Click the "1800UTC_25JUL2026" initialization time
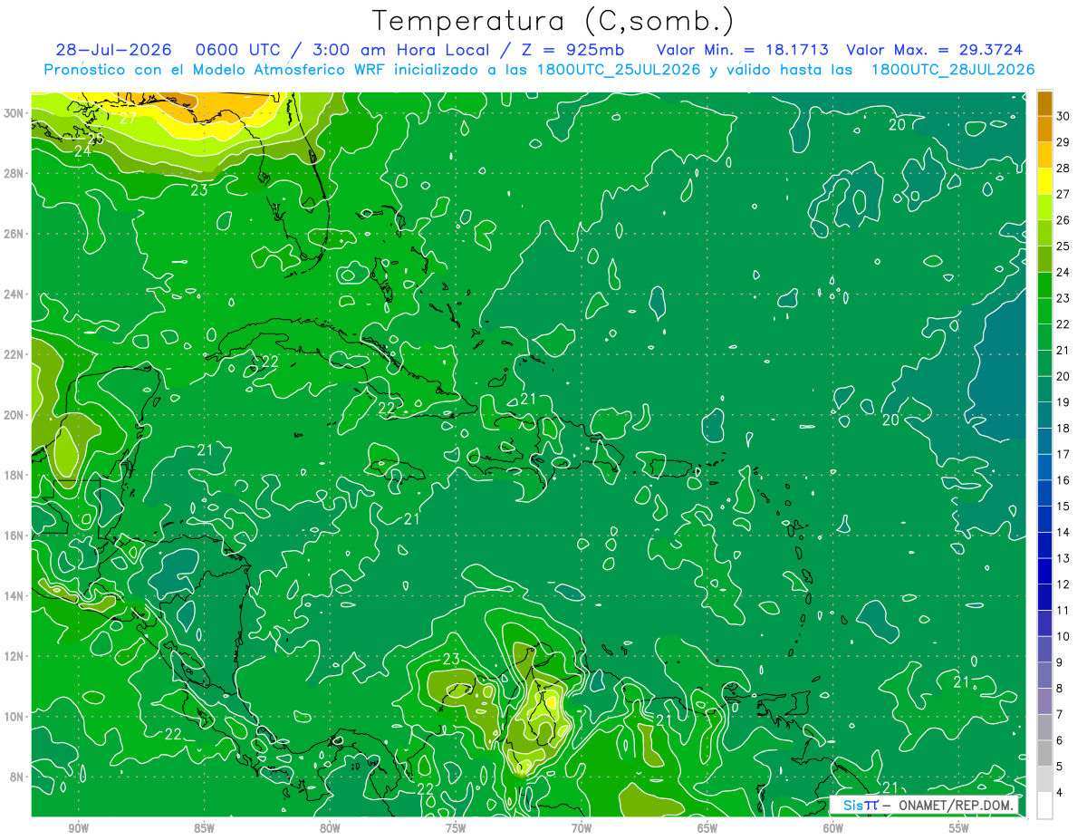 [x=619, y=70]
